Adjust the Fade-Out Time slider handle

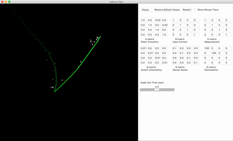(157, 90)
